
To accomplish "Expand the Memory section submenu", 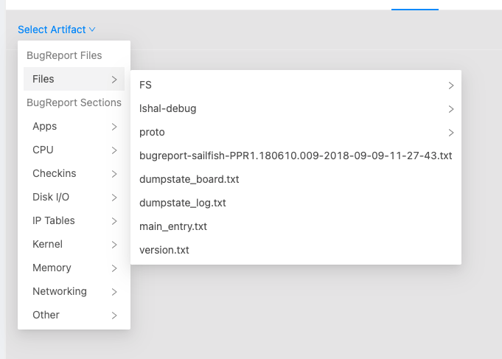I will click(x=52, y=268).
